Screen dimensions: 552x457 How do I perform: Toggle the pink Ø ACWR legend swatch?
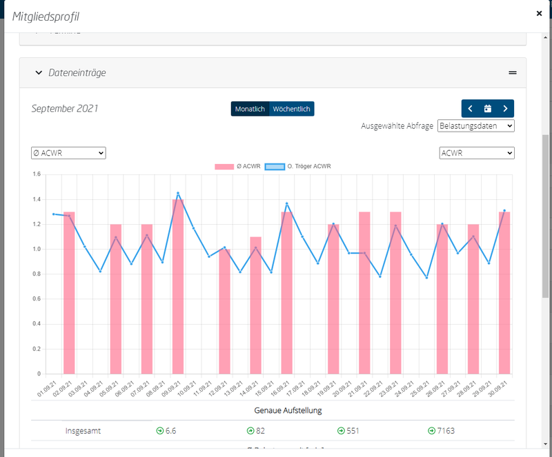(x=224, y=167)
